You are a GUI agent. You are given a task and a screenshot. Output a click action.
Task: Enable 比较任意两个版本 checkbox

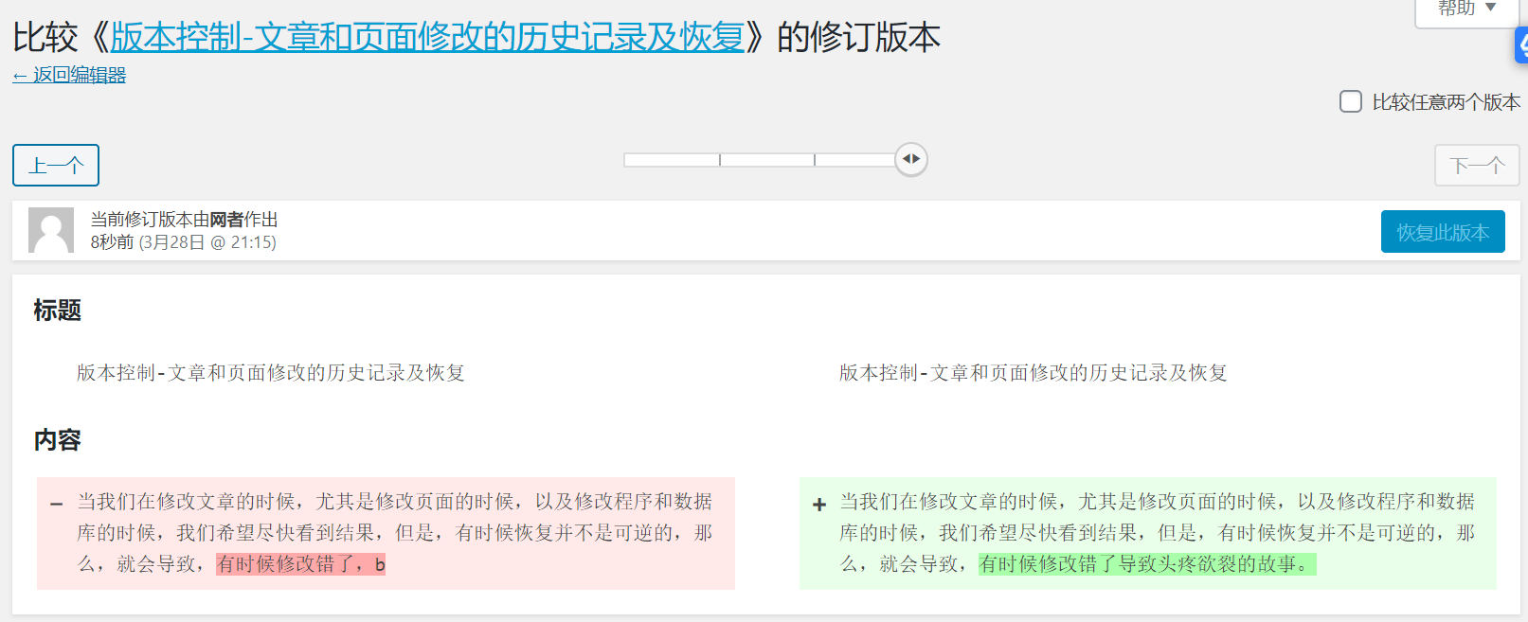pyautogui.click(x=1351, y=101)
